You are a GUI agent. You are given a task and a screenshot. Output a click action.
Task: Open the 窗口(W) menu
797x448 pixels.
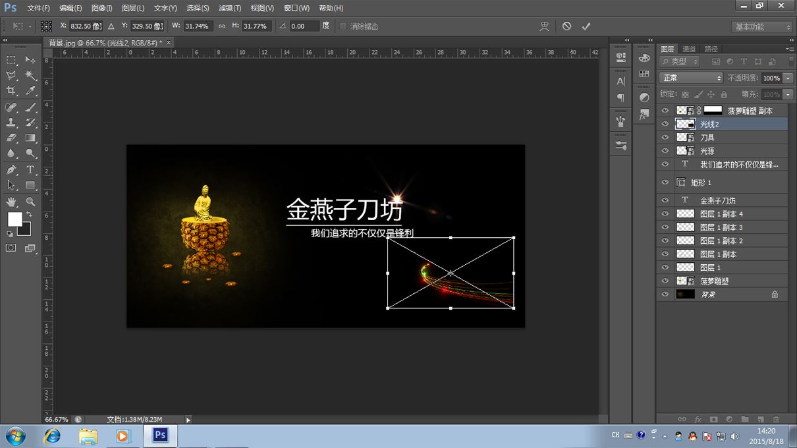click(x=296, y=8)
